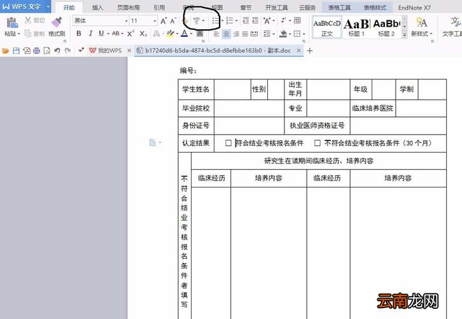Switch to the 章节 tab
The height and width of the screenshot is (319, 462).
coord(246,8)
